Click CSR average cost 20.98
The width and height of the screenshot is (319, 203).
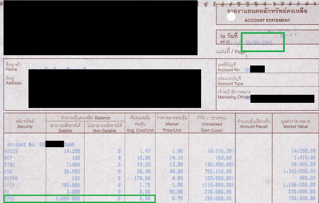[x=144, y=172]
